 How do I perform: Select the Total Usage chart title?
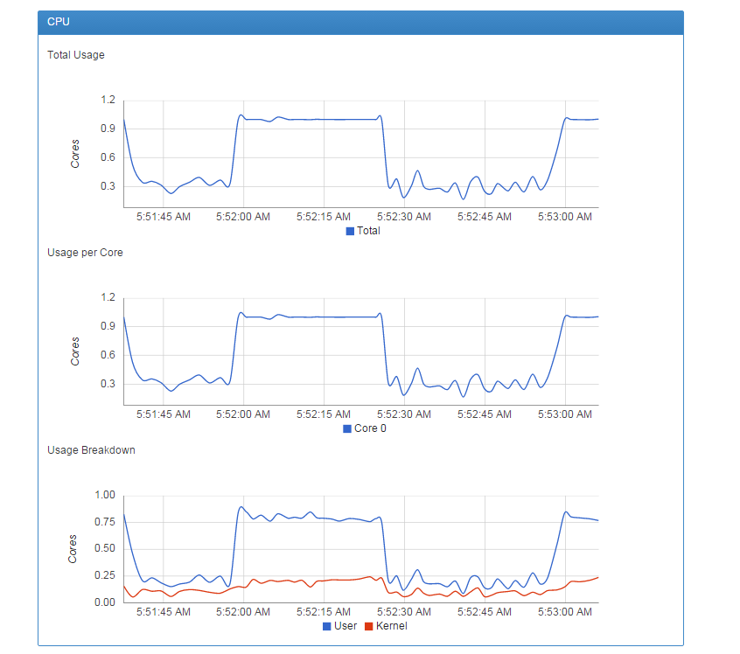click(76, 55)
